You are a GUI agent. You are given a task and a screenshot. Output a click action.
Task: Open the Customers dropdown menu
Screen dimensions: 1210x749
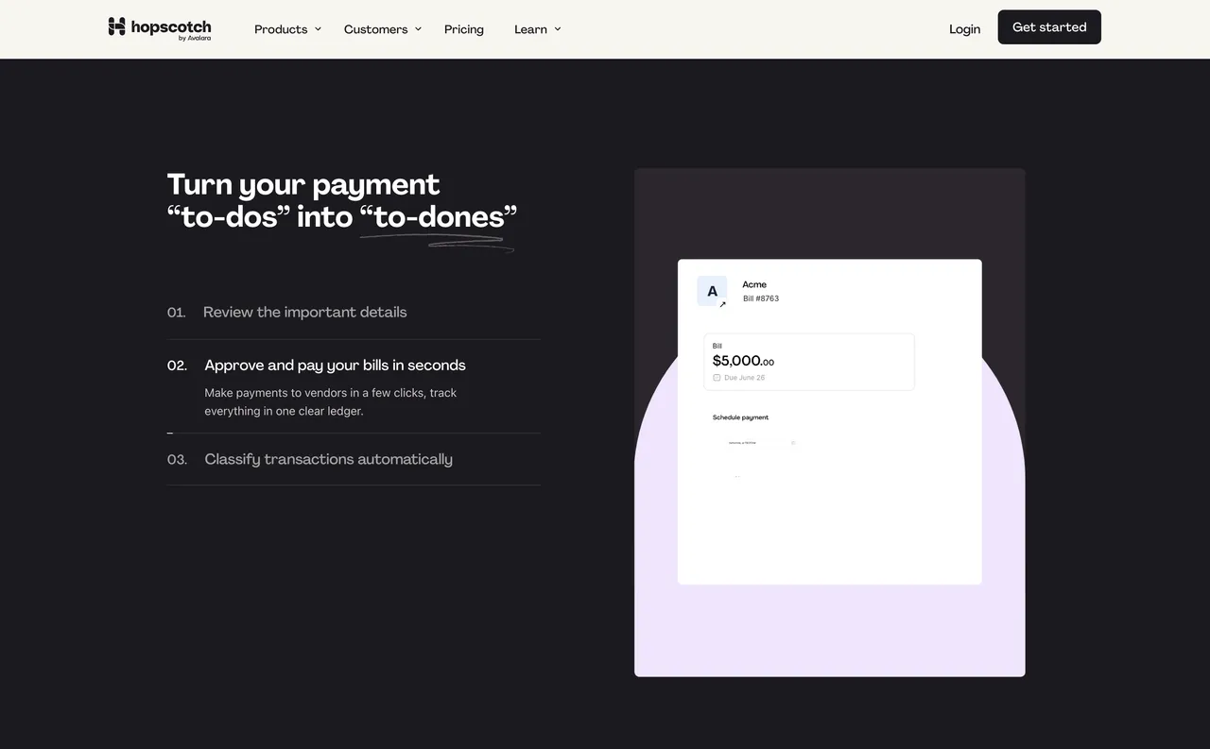pyautogui.click(x=381, y=29)
